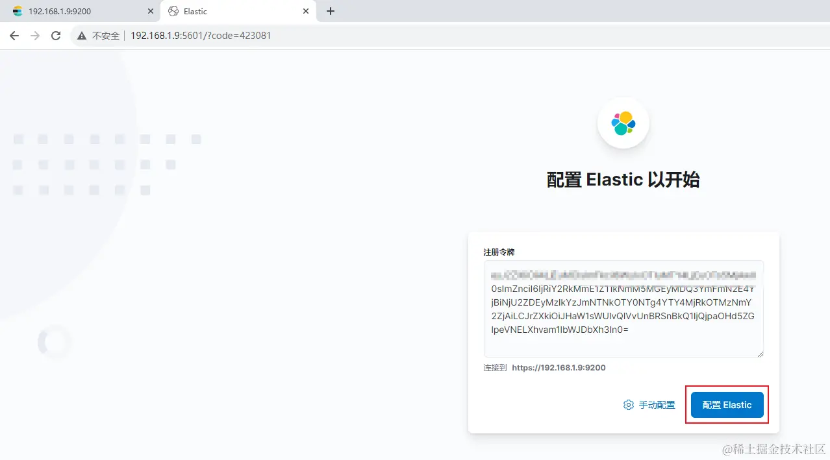
Task: Click the Elastic logo above the heading
Action: point(623,123)
